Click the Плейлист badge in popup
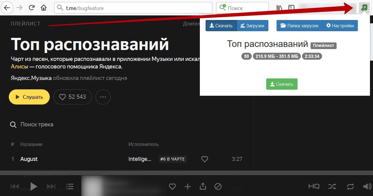 coord(324,45)
